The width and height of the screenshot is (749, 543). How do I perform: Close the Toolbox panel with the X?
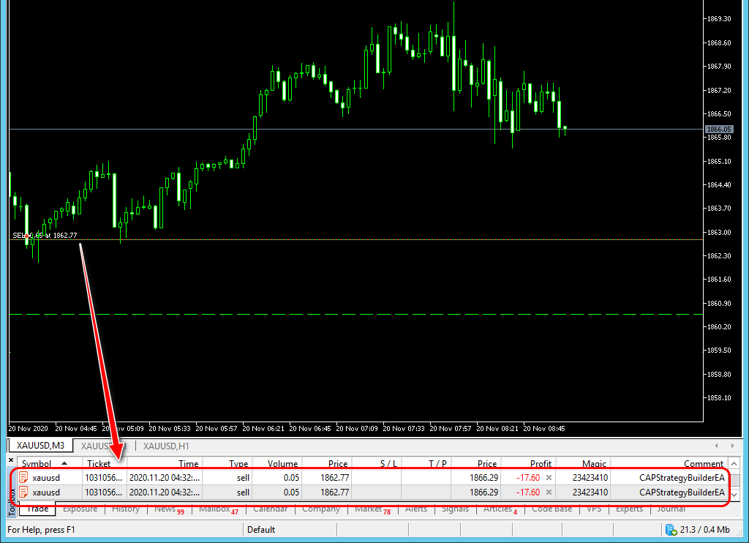[11, 460]
